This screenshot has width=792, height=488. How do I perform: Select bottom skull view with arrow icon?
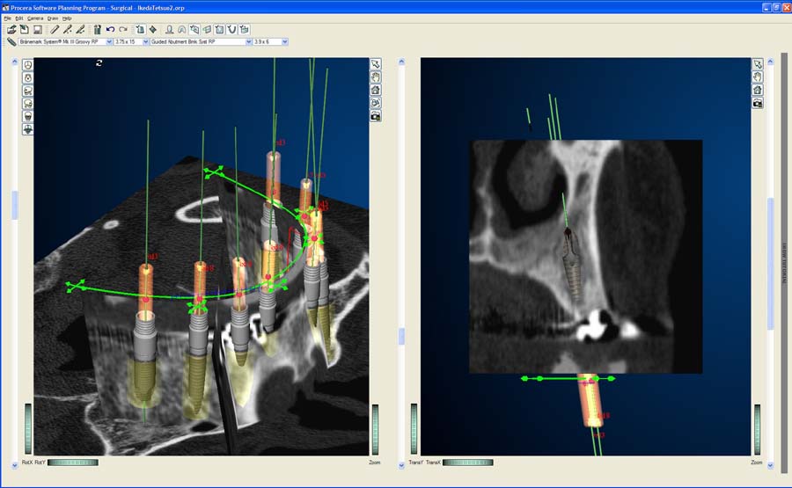(x=28, y=129)
